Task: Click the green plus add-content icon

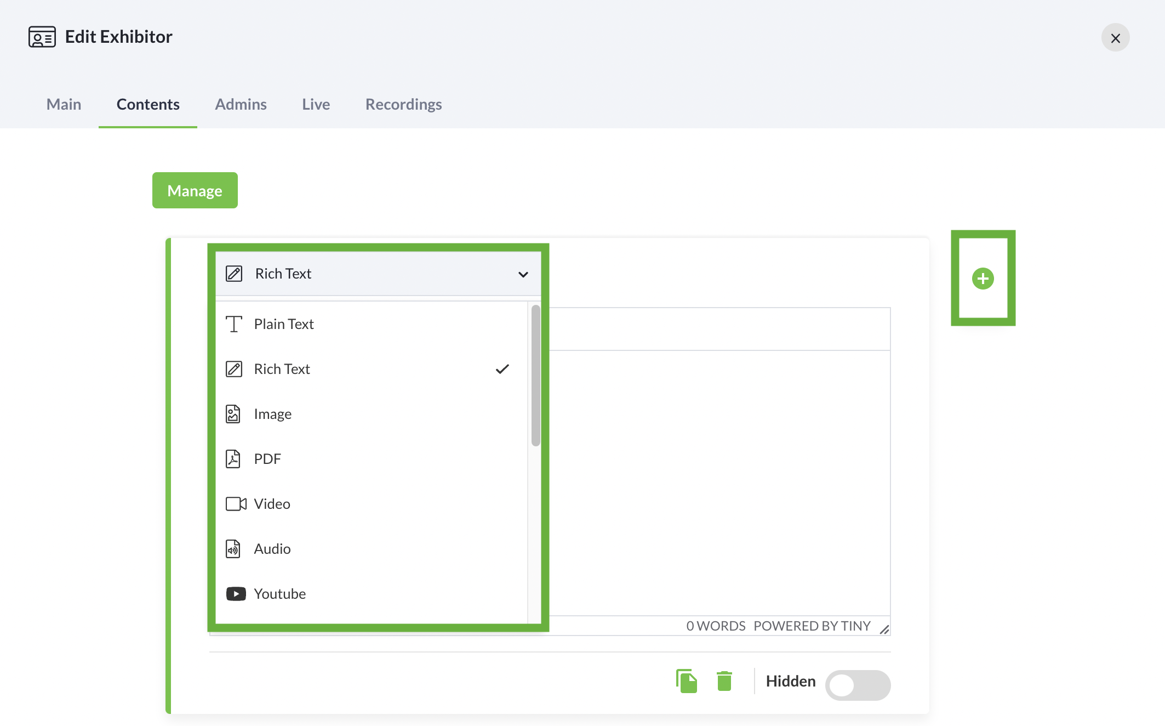Action: click(983, 279)
